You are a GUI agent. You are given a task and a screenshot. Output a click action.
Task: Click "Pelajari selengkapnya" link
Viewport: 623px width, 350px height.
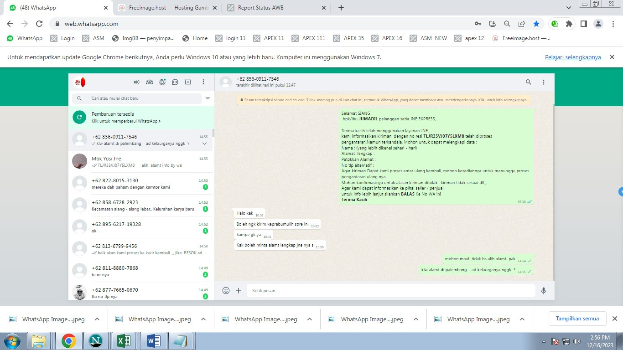click(573, 57)
